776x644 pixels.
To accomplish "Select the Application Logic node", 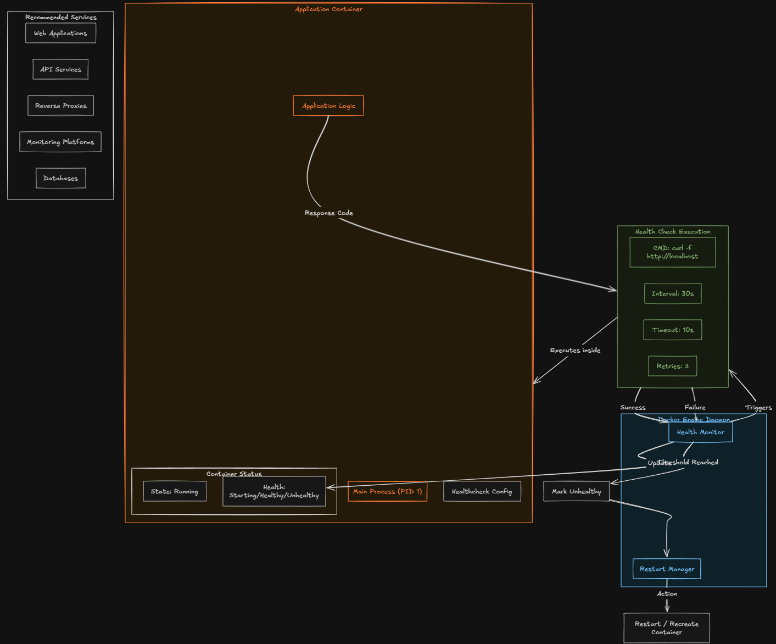I will point(328,106).
